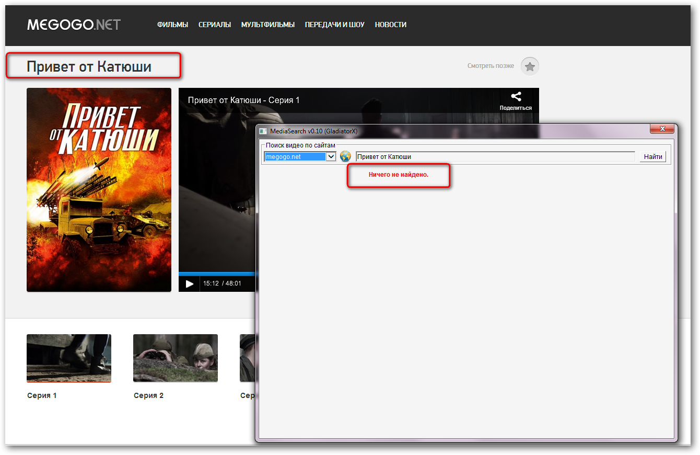The height and width of the screenshot is (455, 700).
Task: Open the Передачи и шоу menu item
Action: 335,25
